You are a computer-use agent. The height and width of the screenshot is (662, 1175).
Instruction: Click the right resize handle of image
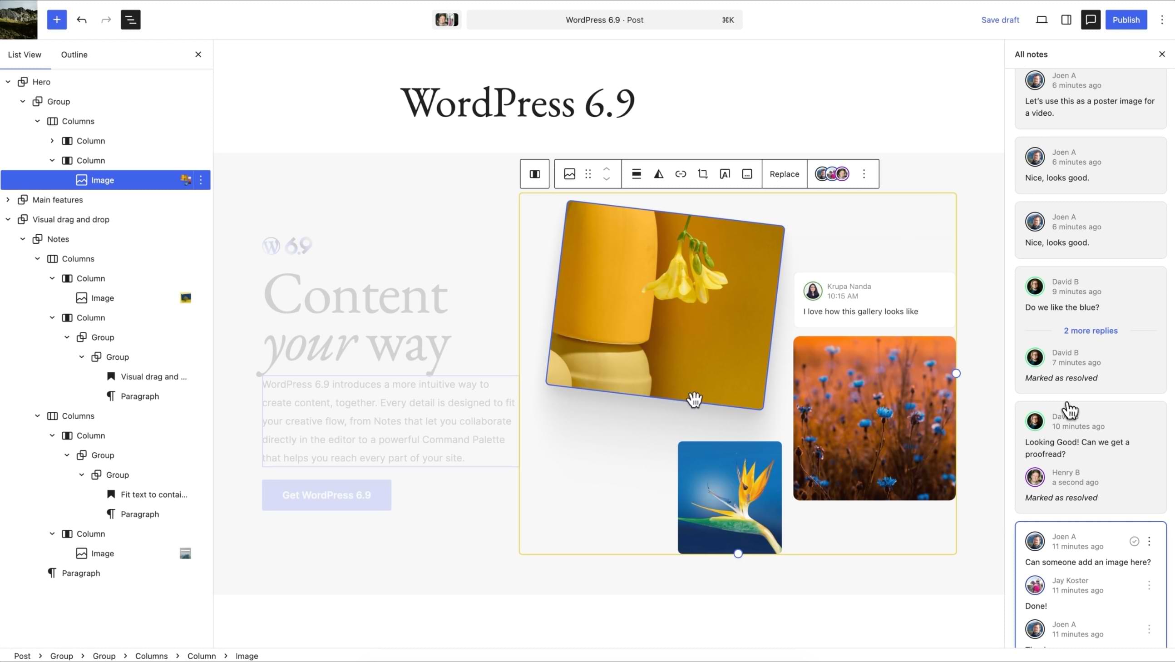[x=956, y=373]
